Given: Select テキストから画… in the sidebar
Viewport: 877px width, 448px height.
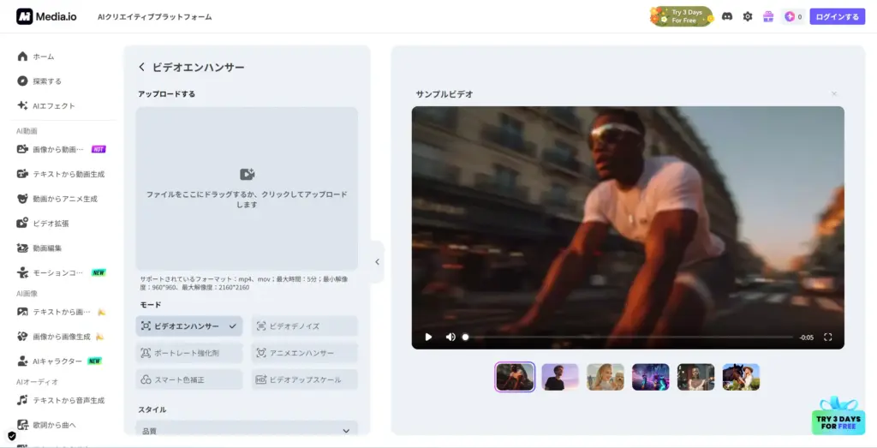Looking at the screenshot, I should click(62, 312).
